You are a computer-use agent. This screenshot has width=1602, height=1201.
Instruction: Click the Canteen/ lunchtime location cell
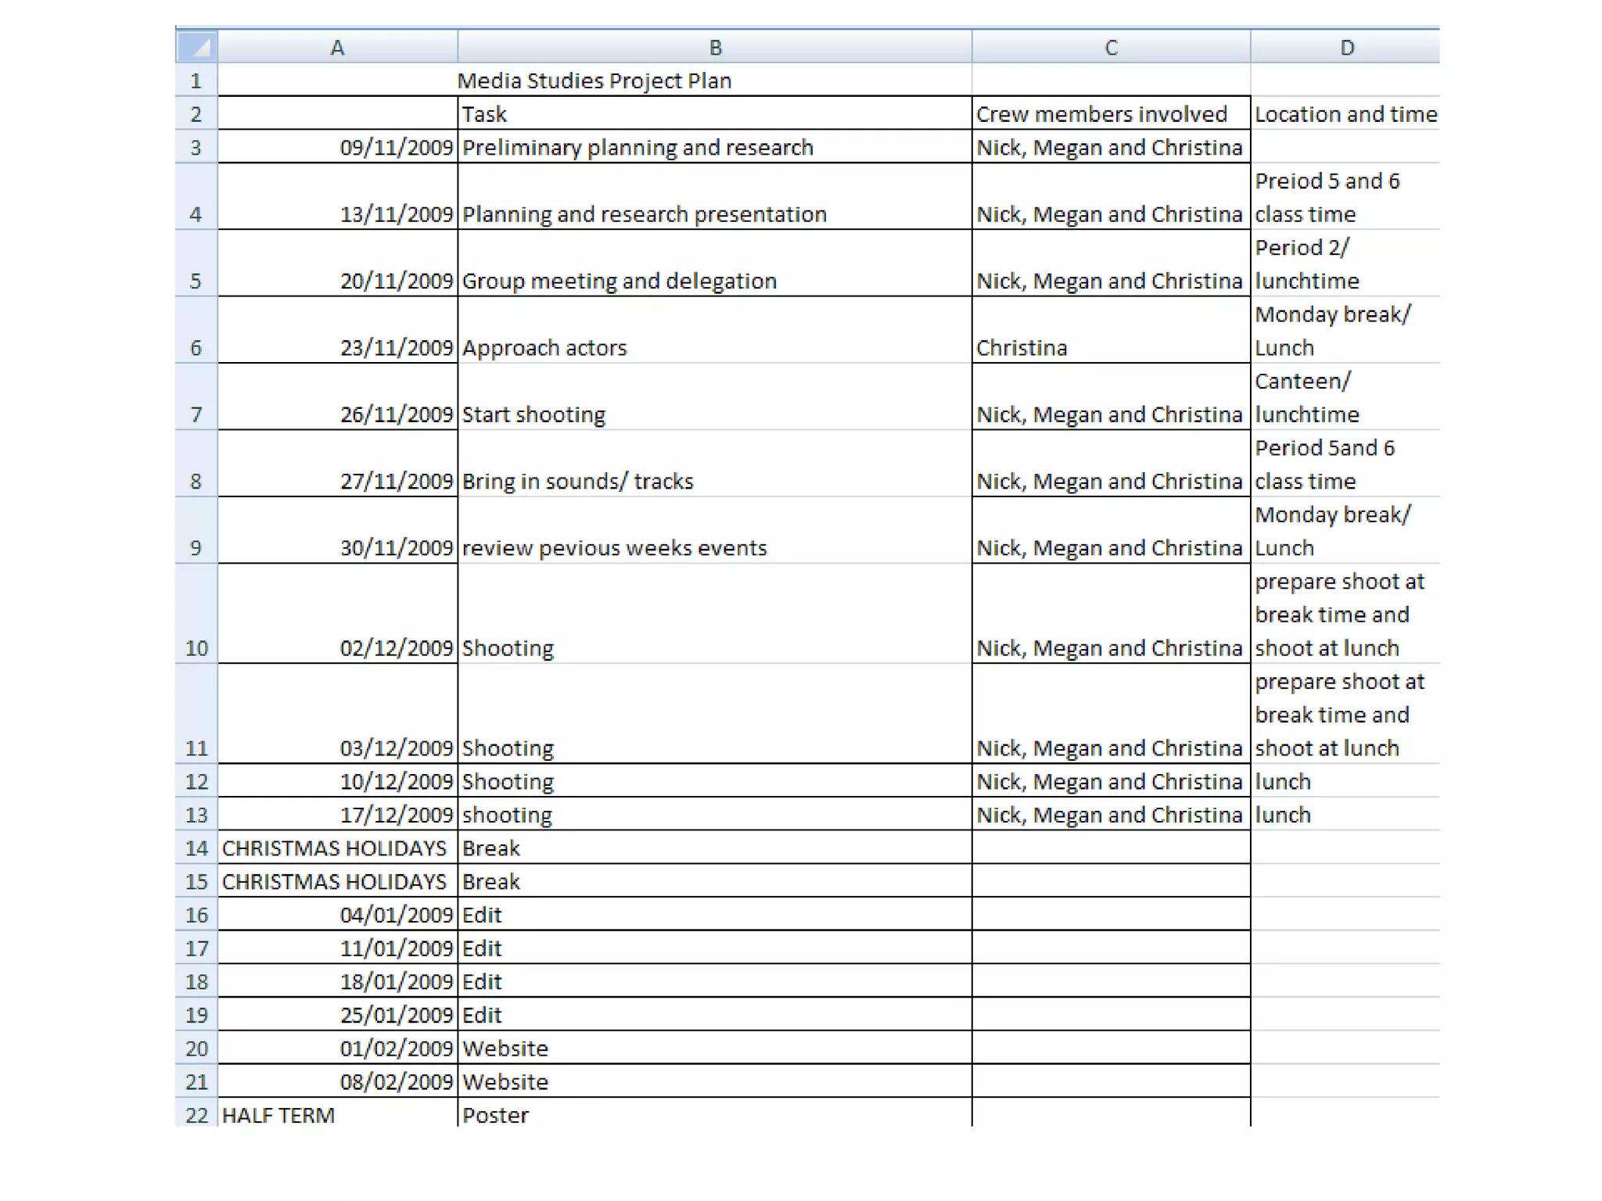[x=1345, y=397]
